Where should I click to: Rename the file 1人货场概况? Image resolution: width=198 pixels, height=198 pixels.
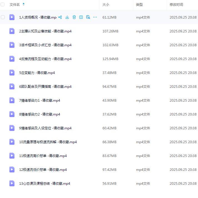[81, 17]
